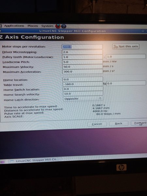Click the Home Switch location field
Viewport: 147px width, 196px height.
83,89
